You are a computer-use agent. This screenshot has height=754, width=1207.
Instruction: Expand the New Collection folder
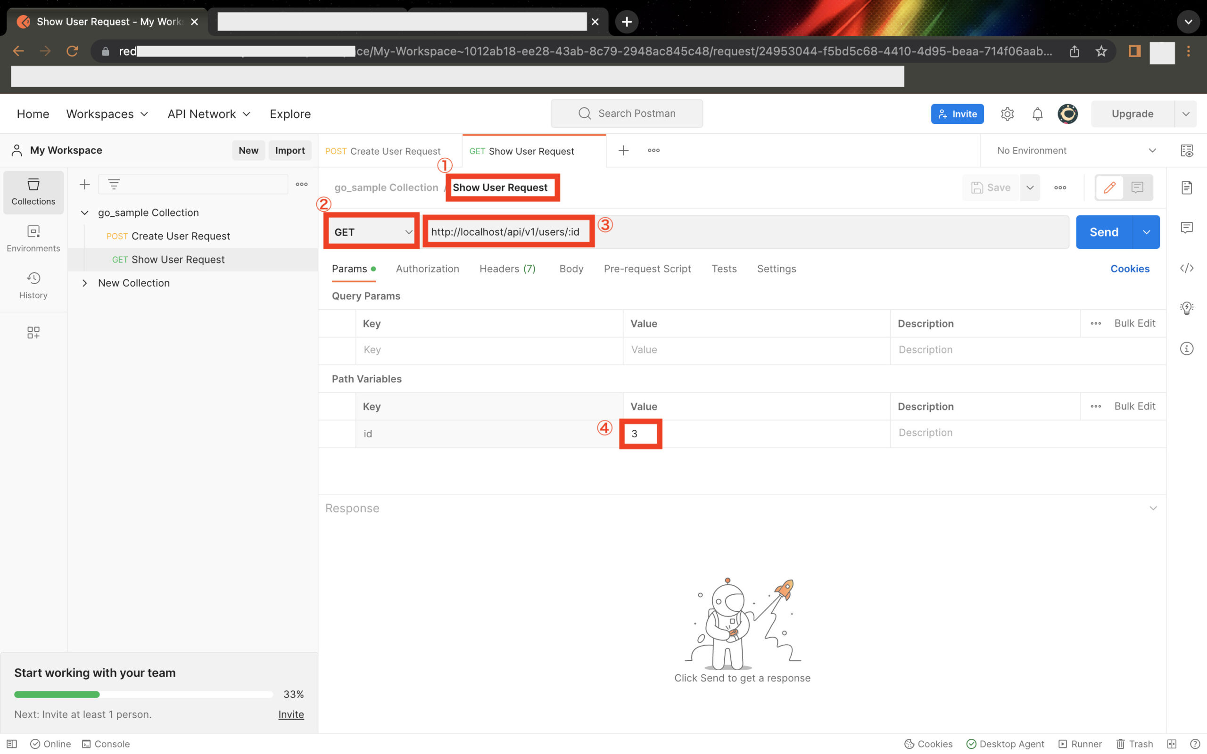84,283
